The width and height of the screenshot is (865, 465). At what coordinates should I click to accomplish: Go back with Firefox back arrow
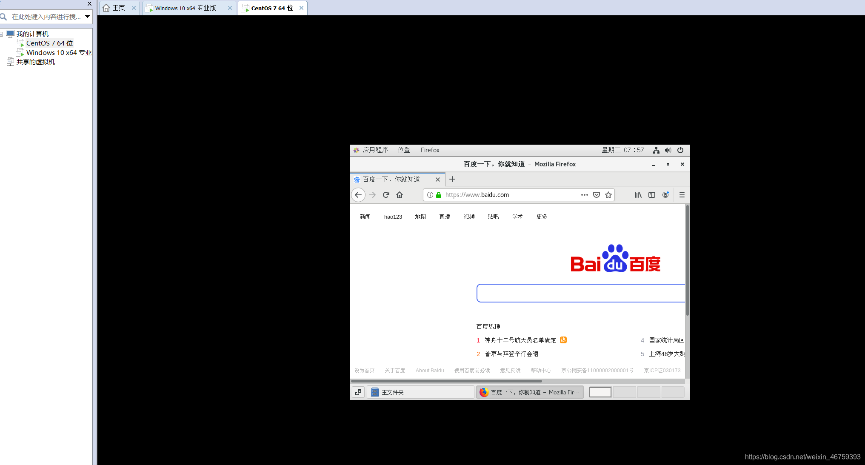(x=358, y=195)
